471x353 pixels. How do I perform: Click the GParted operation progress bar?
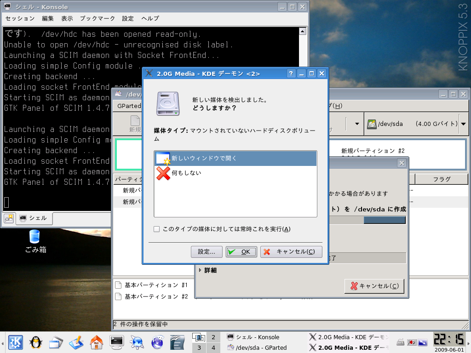(368, 220)
